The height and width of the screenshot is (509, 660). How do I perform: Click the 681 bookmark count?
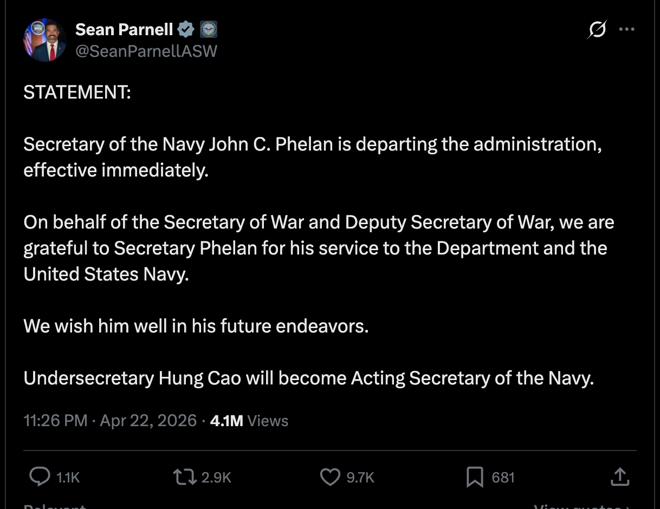coord(502,477)
